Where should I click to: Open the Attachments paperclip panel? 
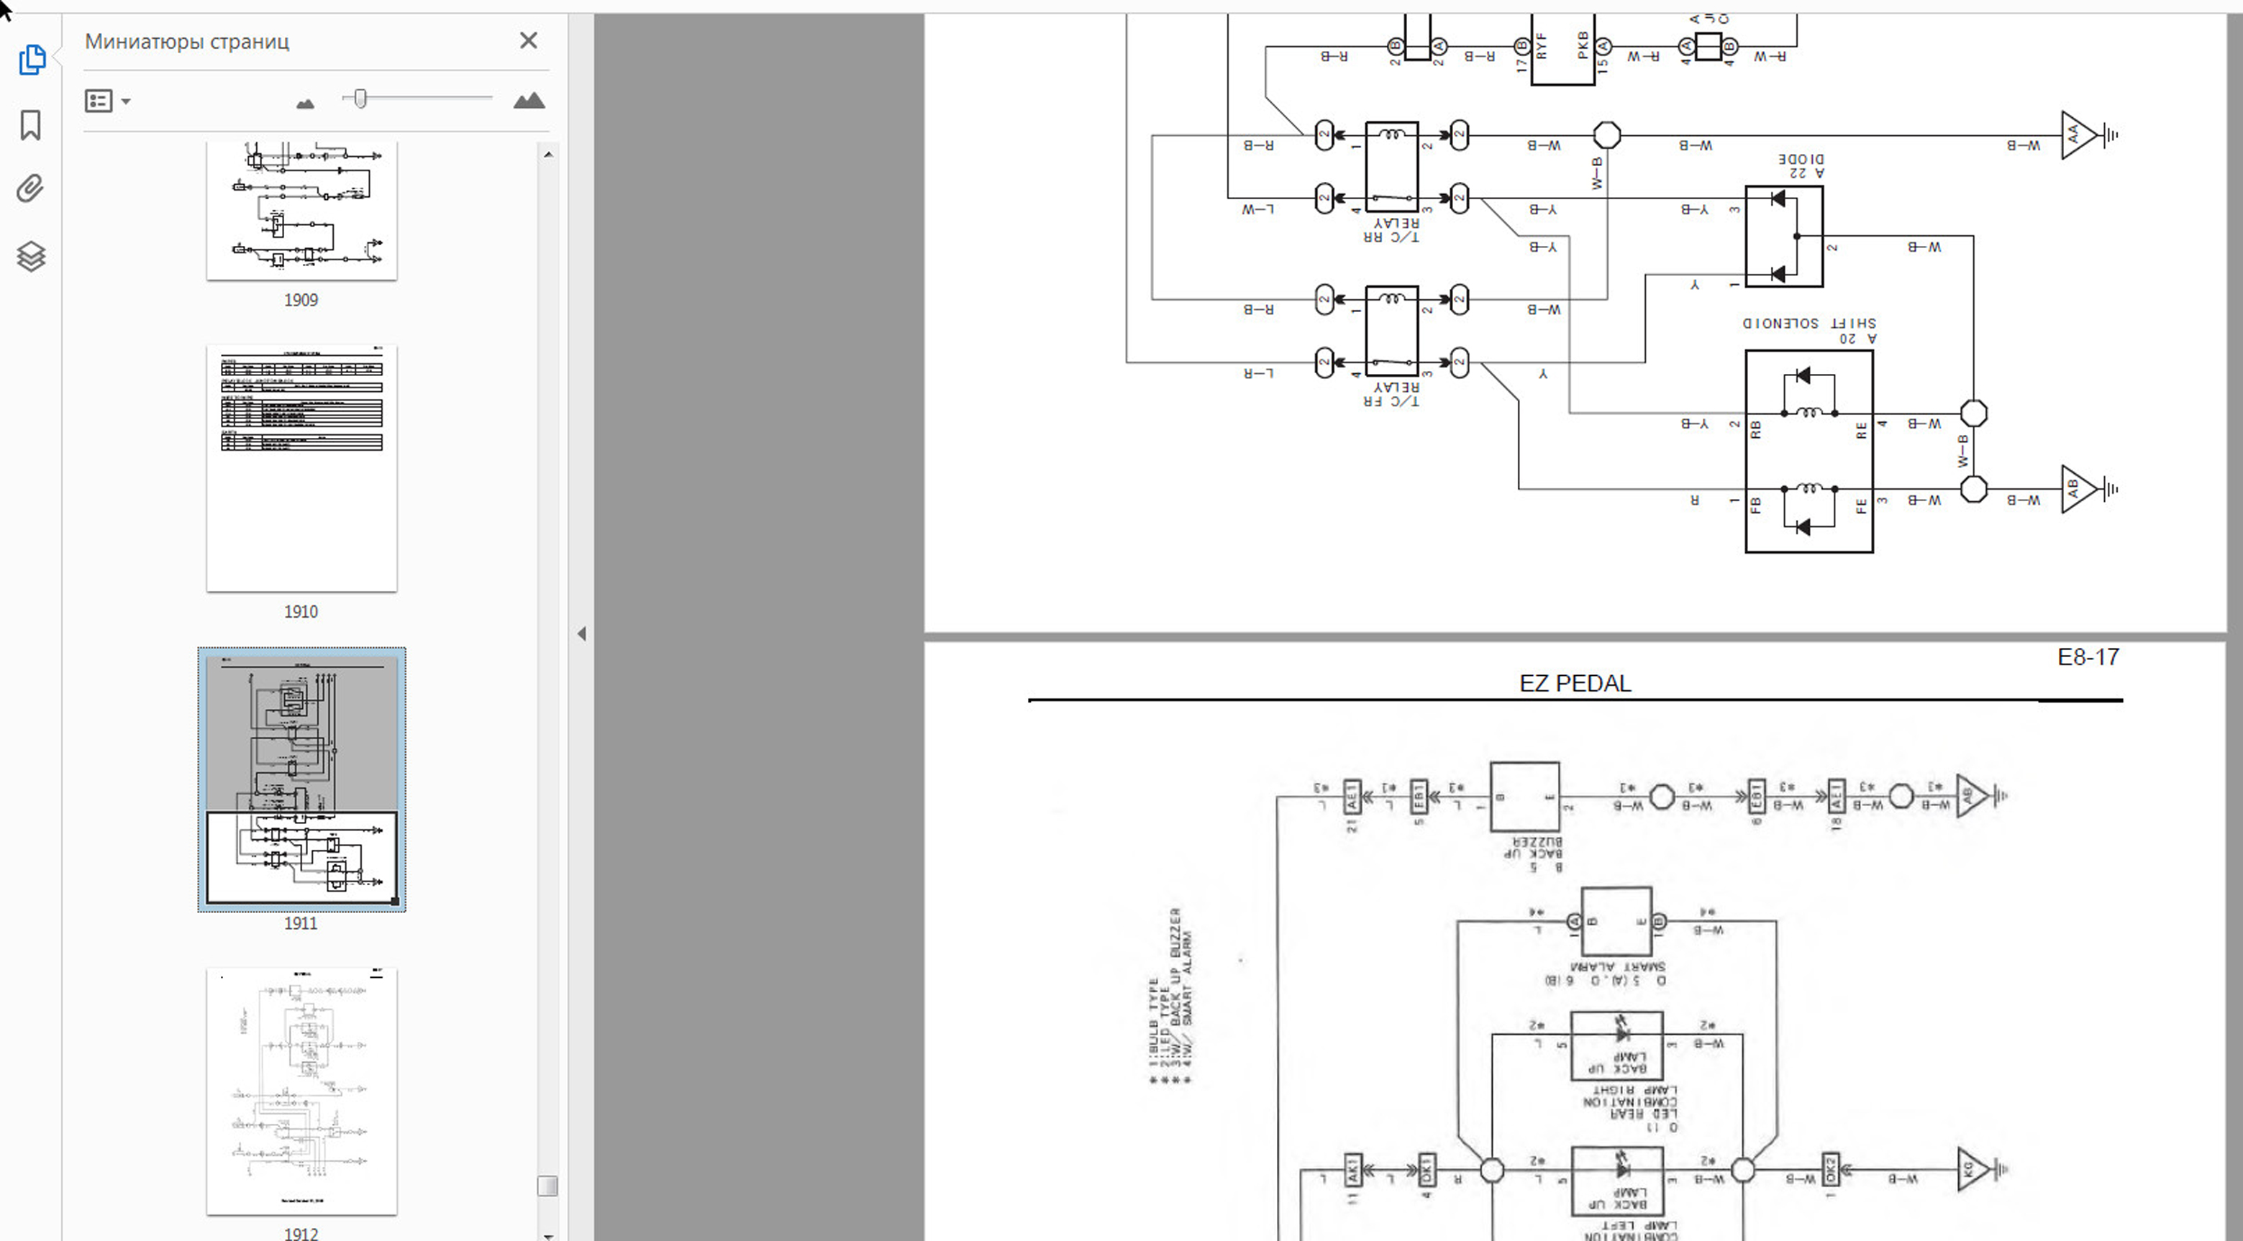30,189
